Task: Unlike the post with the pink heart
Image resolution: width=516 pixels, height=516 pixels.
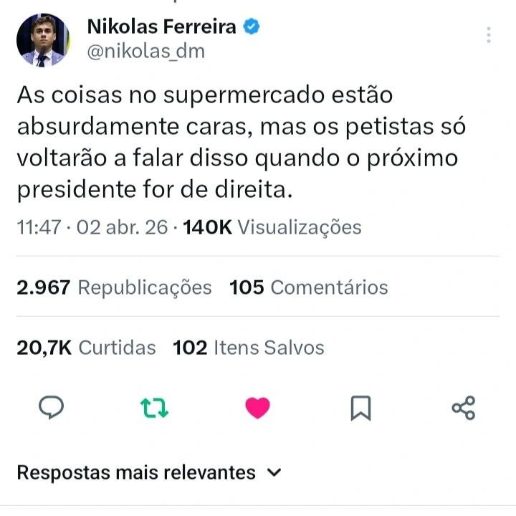Action: click(x=257, y=408)
